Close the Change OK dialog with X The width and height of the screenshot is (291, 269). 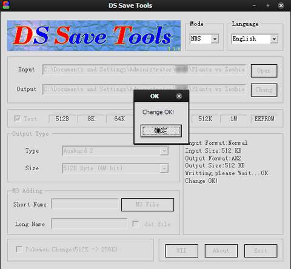pyautogui.click(x=179, y=96)
